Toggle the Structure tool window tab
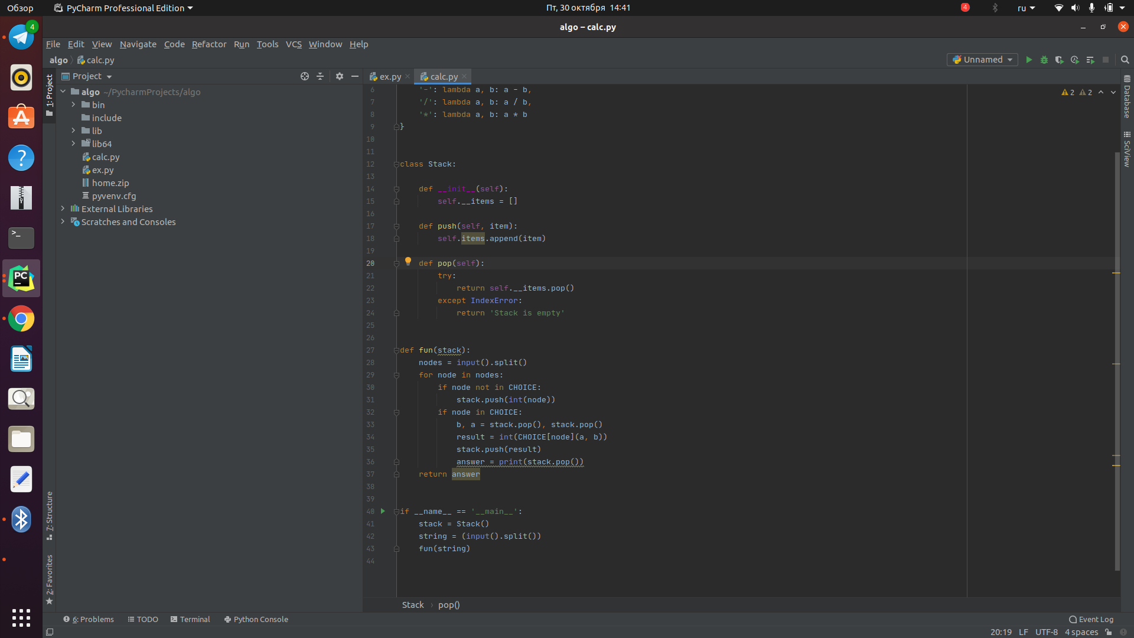 click(x=50, y=516)
